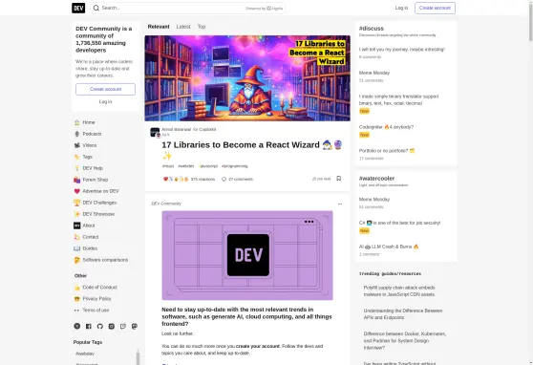Click the DEV logo in header

point(78,8)
